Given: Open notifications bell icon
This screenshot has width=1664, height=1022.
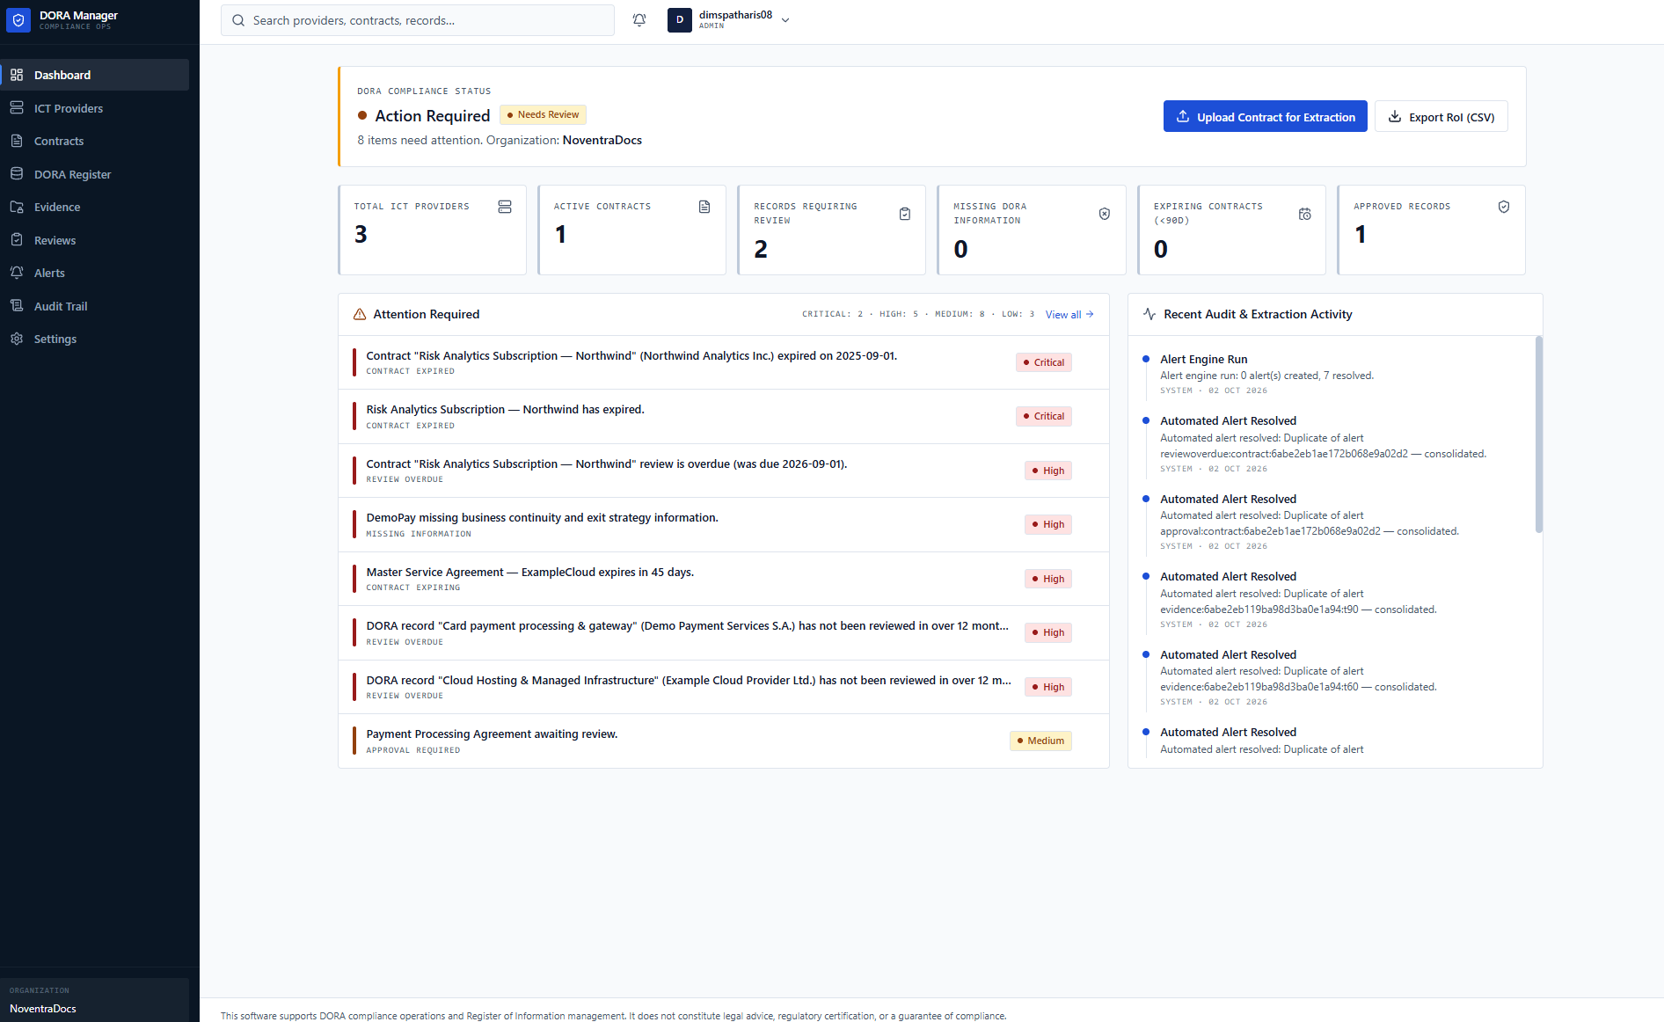Looking at the screenshot, I should [639, 20].
